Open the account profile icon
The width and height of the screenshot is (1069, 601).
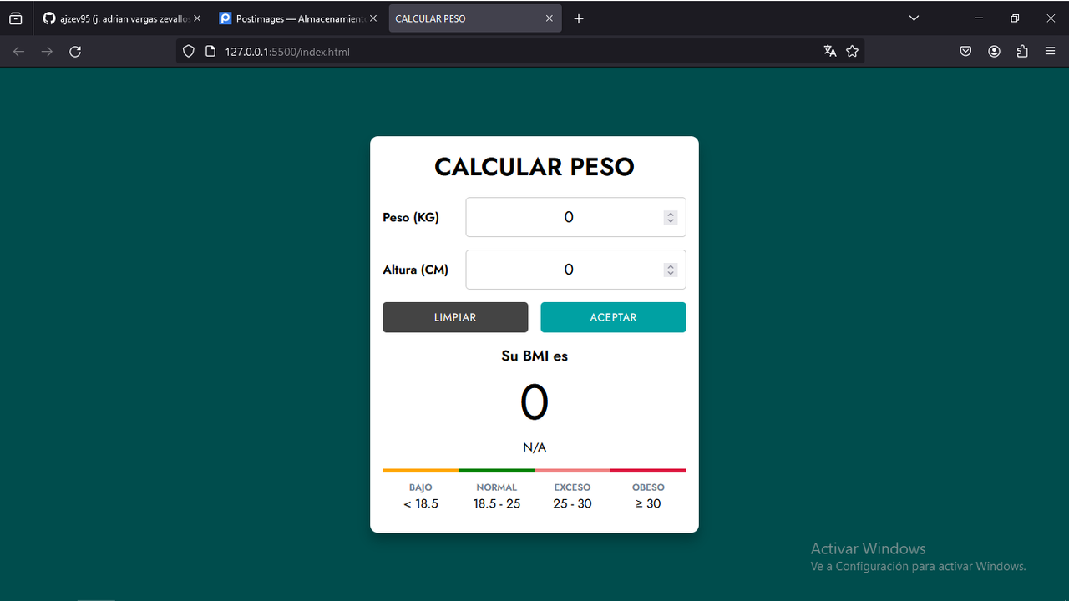994,51
